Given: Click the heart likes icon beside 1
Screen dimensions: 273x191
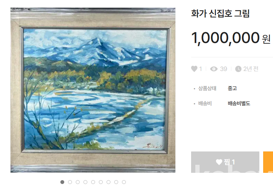Looking at the screenshot, I should [194, 69].
